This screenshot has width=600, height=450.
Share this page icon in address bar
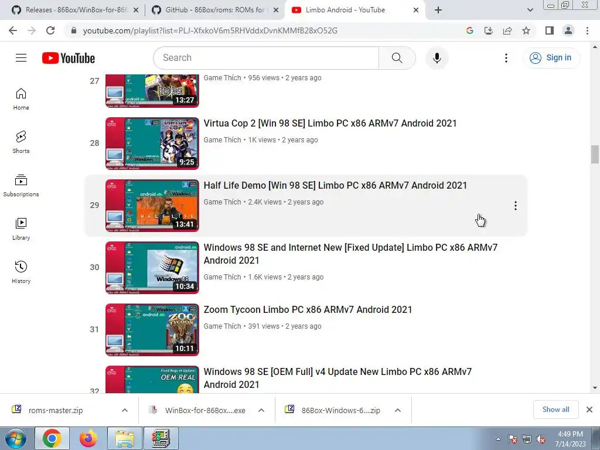tap(507, 30)
